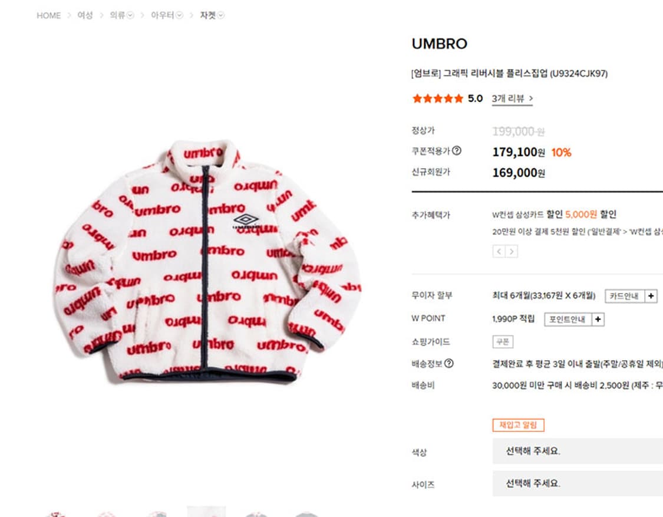663x517 pixels.
Task: Open the 의류 breadcrumb dropdown arrow
Action: click(131, 15)
